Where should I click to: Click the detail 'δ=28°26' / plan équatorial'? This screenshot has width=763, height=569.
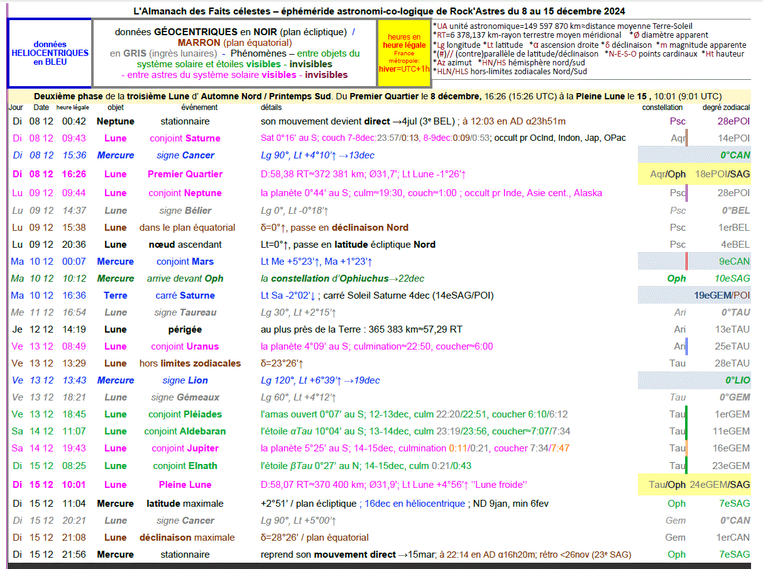click(315, 538)
